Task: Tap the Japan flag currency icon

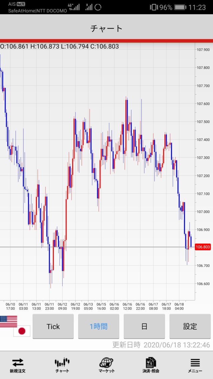Action: 22,331
